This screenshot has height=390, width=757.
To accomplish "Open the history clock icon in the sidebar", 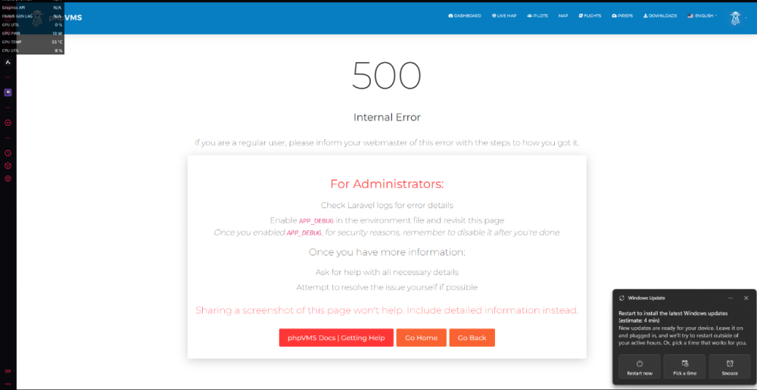I will point(8,153).
